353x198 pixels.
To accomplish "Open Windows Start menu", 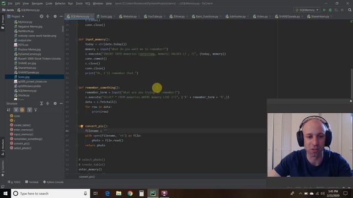I will click(6, 193).
